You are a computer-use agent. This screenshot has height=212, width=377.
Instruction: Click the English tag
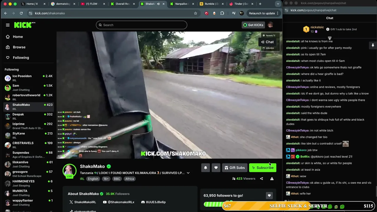(93, 179)
